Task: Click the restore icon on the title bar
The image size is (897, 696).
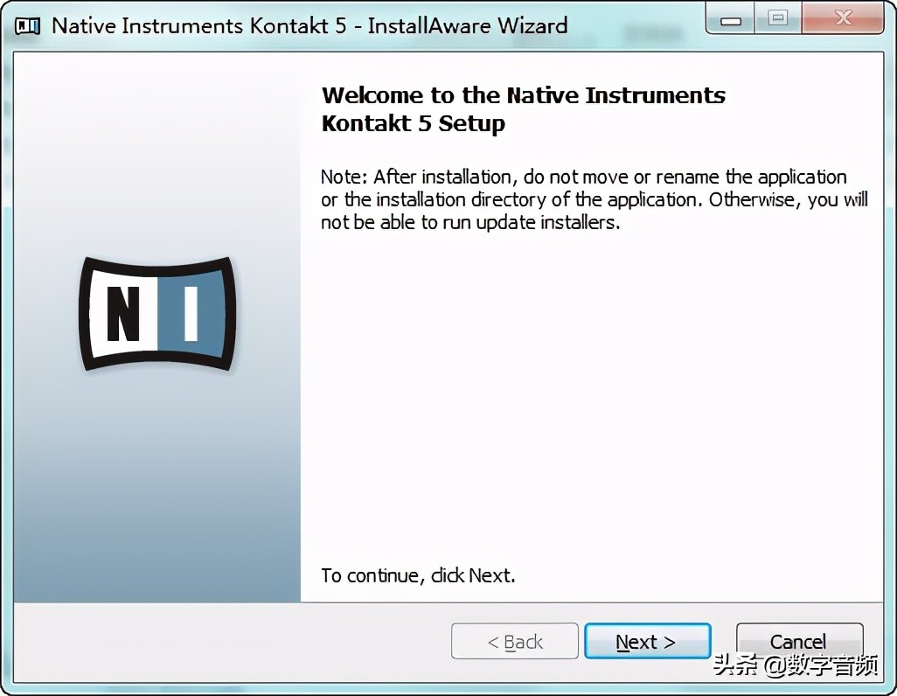Action: [x=777, y=17]
